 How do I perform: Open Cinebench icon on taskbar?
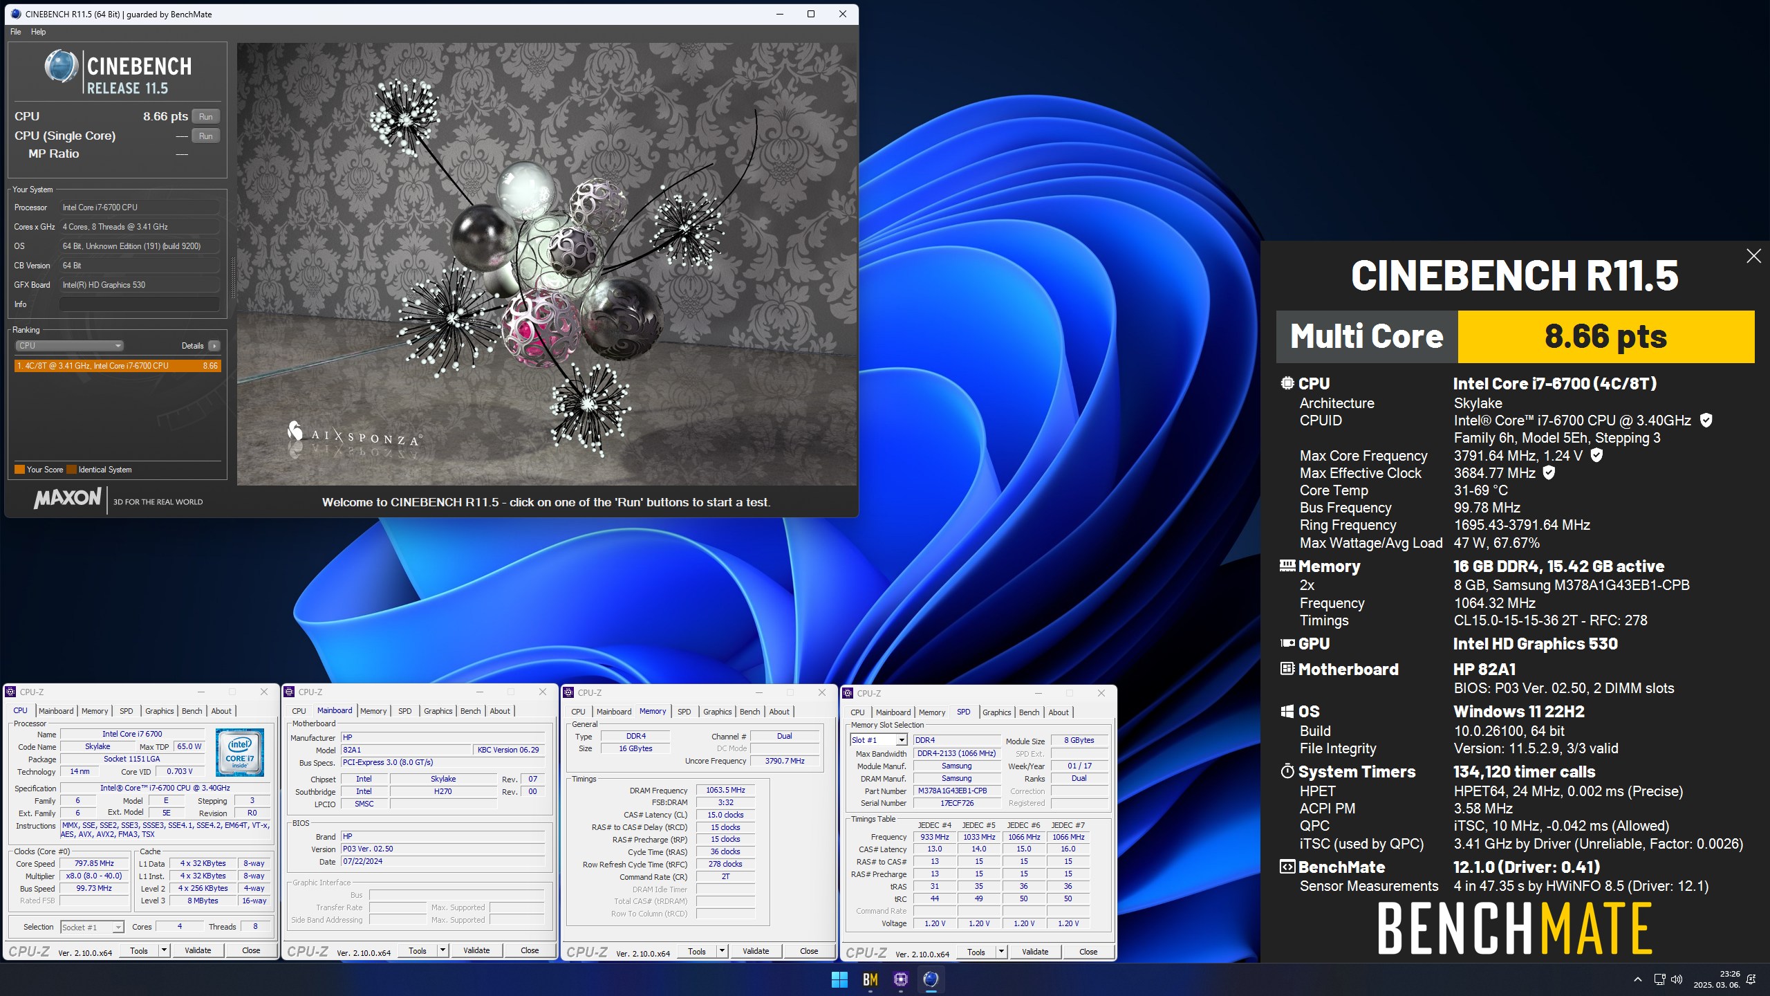[931, 979]
